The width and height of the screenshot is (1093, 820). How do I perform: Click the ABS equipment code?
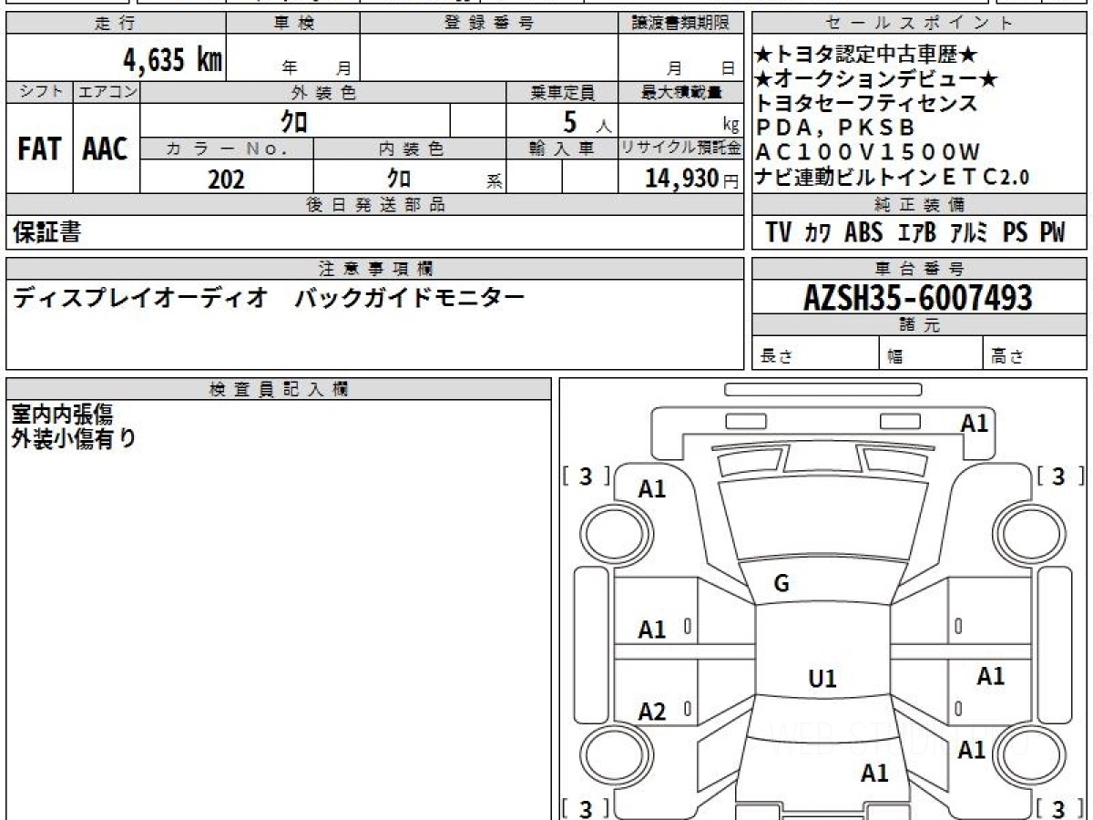pyautogui.click(x=863, y=233)
